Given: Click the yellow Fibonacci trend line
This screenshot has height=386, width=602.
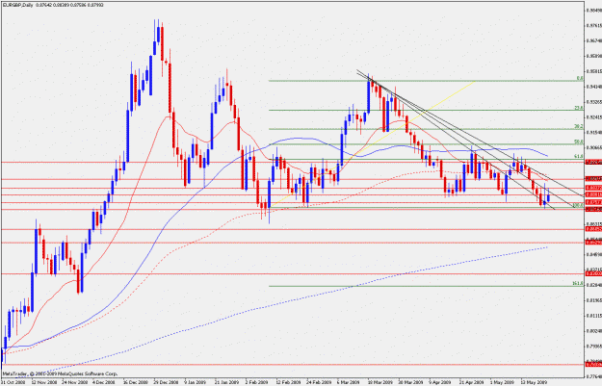Looking at the screenshot, I should pyautogui.click(x=373, y=144).
